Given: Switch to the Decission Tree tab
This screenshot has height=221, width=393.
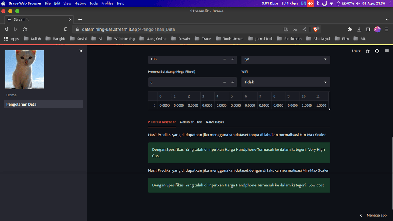Looking at the screenshot, I should [x=191, y=122].
